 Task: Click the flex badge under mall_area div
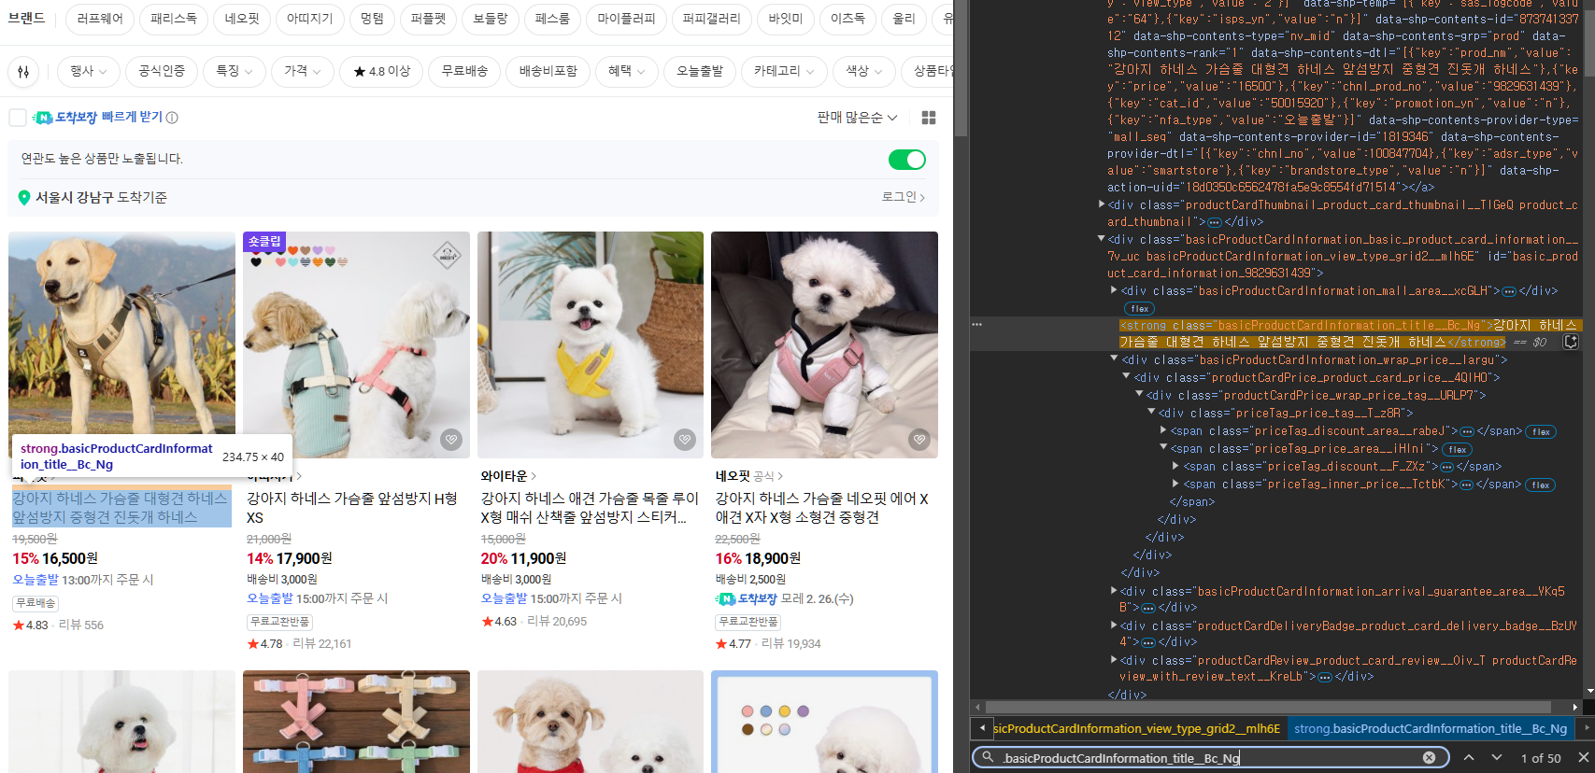(1139, 308)
